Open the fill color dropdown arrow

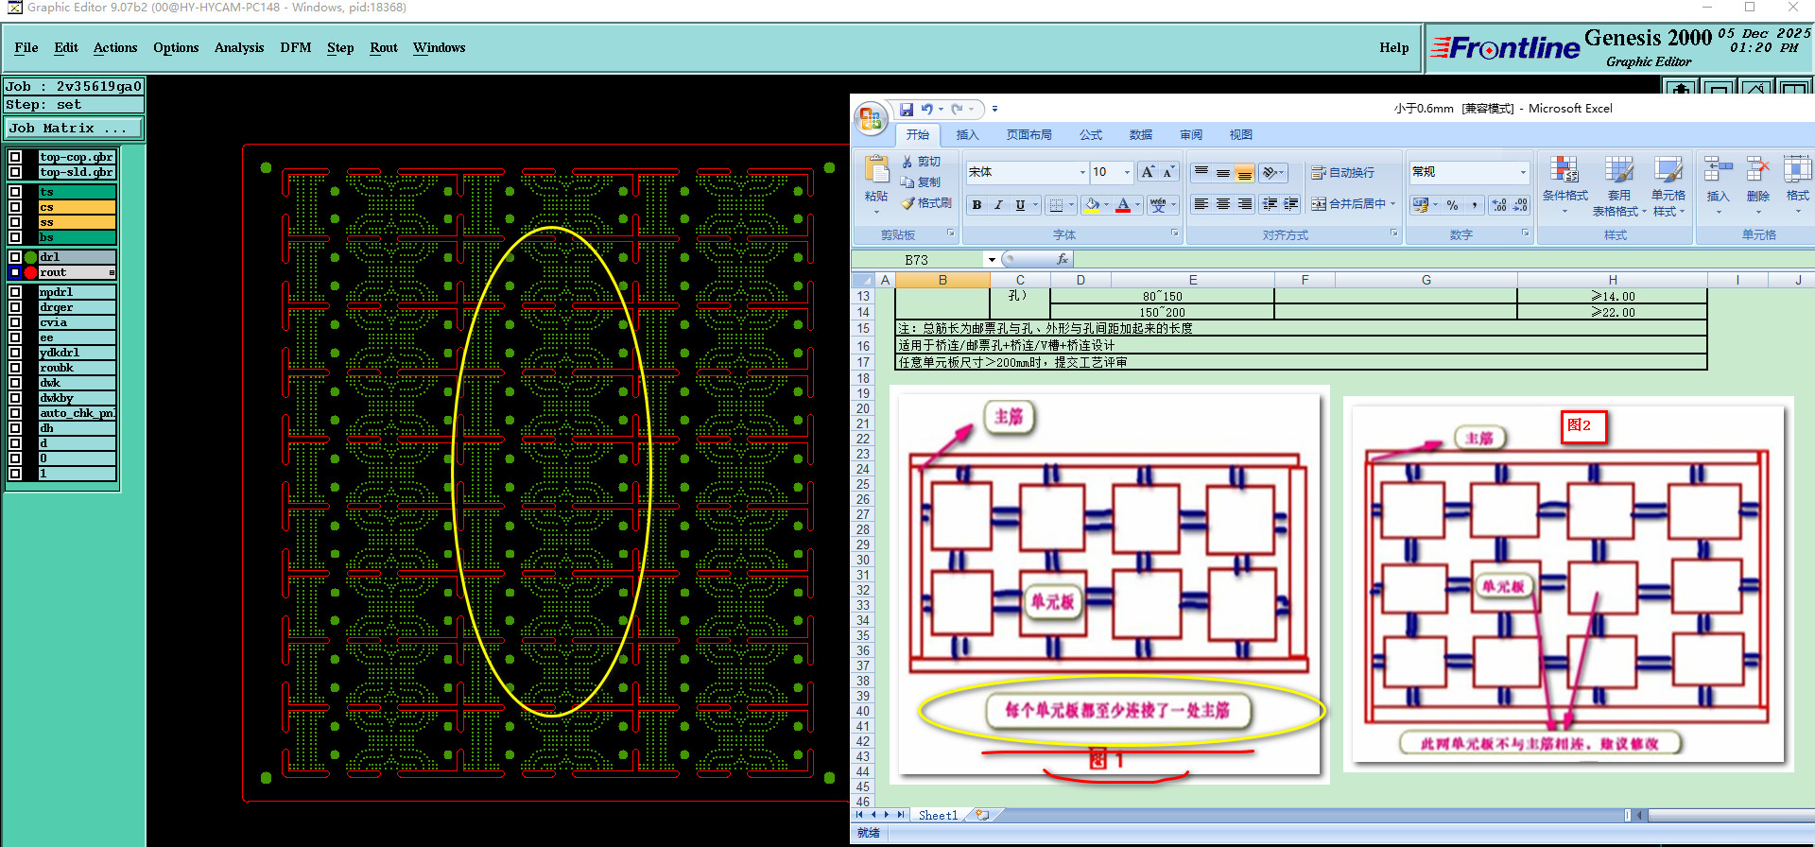[x=1106, y=205]
